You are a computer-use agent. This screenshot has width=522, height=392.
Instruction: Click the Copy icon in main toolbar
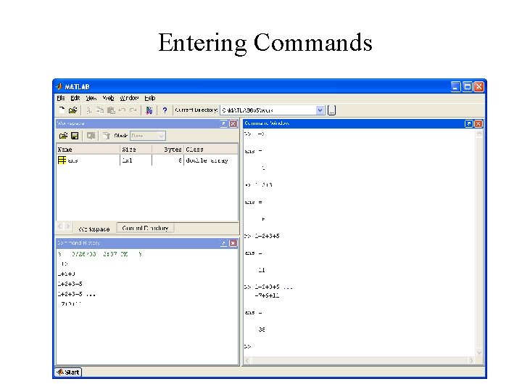coord(100,110)
